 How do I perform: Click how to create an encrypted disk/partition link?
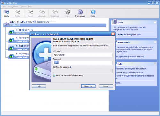(131, 69)
